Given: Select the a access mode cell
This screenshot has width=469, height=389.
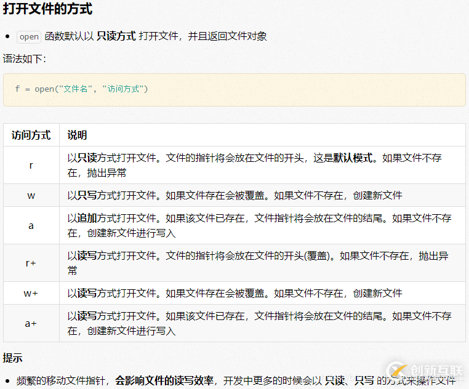Looking at the screenshot, I should coord(31,225).
